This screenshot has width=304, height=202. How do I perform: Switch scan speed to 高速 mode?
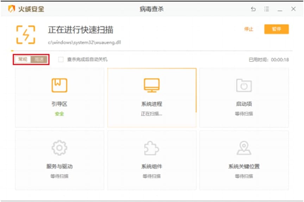pos(39,59)
